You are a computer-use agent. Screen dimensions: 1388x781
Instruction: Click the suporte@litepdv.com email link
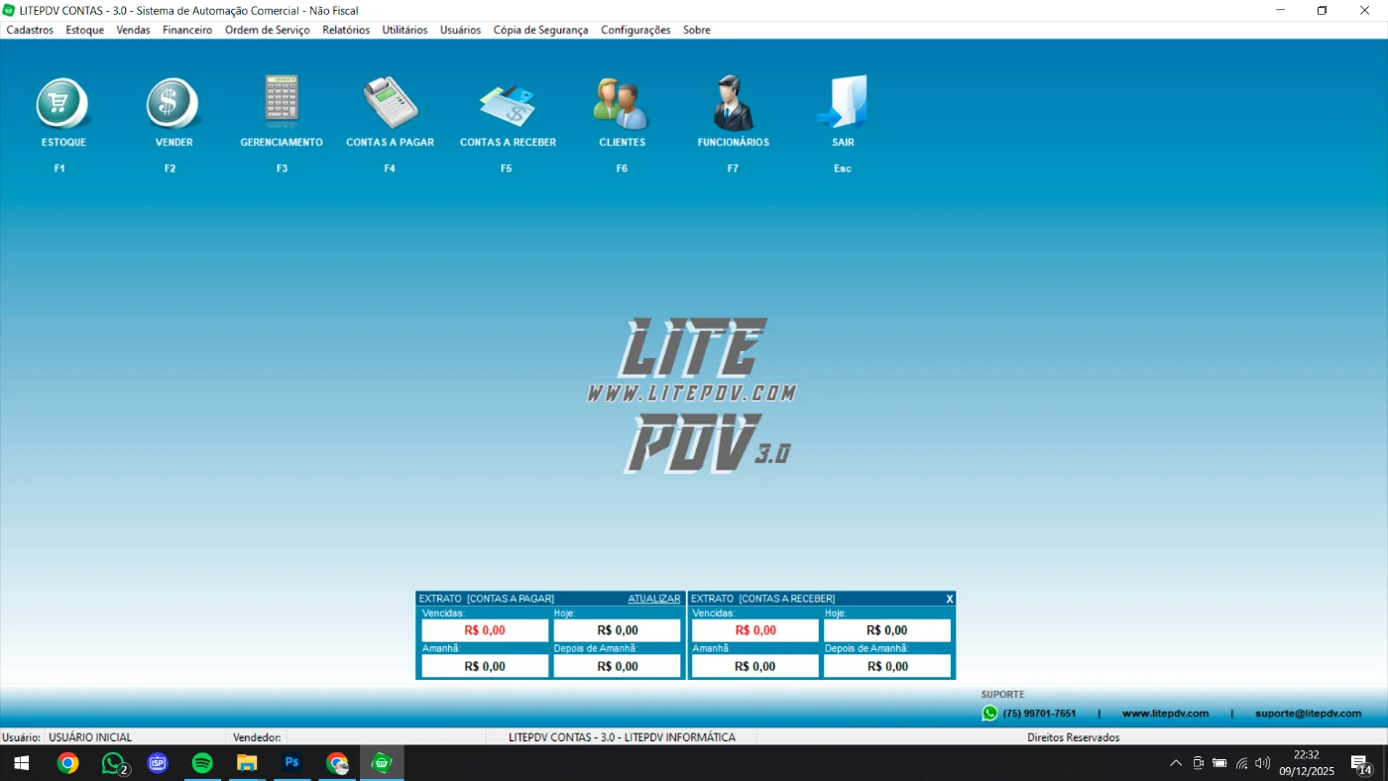(1308, 714)
